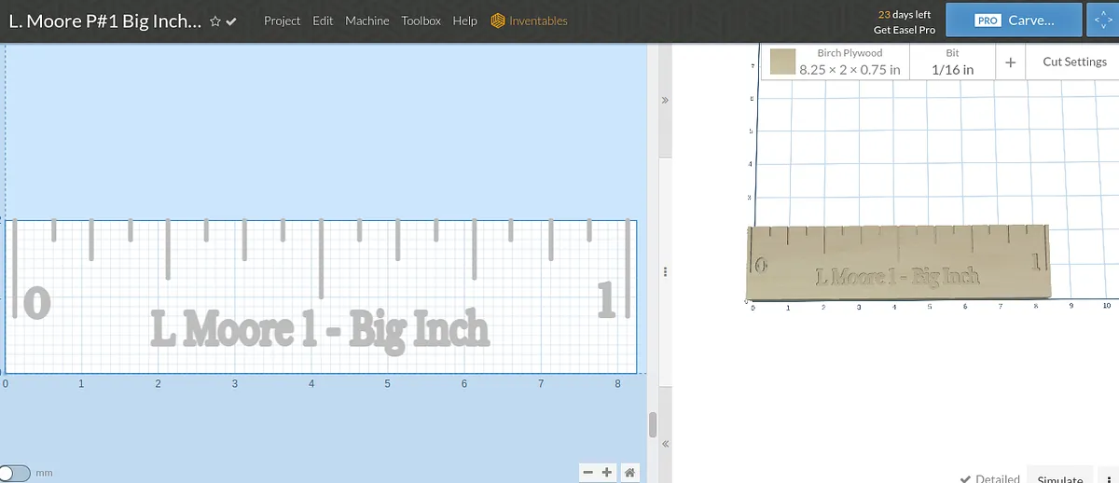Image resolution: width=1119 pixels, height=483 pixels.
Task: Select the L Moore 1 - Big Inch text
Action: [x=320, y=329]
